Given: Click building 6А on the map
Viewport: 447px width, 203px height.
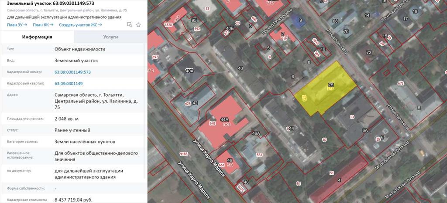Looking at the screenshot, I should pyautogui.click(x=365, y=130).
